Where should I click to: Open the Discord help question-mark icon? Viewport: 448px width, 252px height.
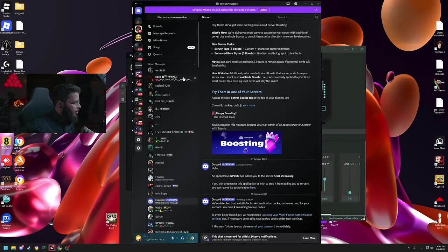click(296, 4)
